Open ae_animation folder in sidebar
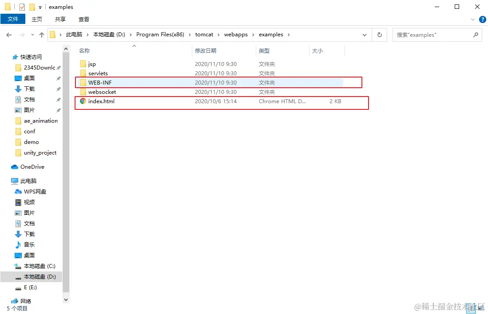Screen dimensions: 488x314 pyautogui.click(x=40, y=121)
